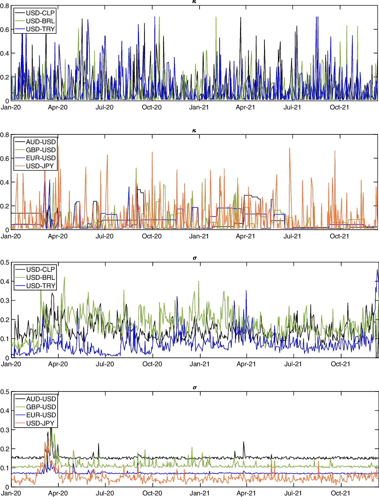The height and width of the screenshot is (497, 379).
Task: Click the σ title above the third chart
Action: pyautogui.click(x=195, y=258)
